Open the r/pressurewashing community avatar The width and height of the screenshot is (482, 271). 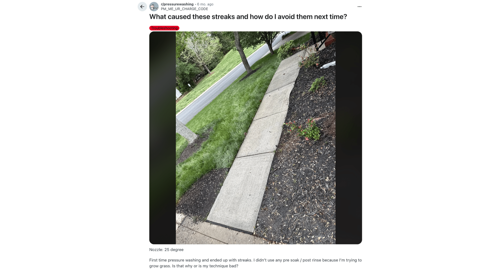point(154,7)
